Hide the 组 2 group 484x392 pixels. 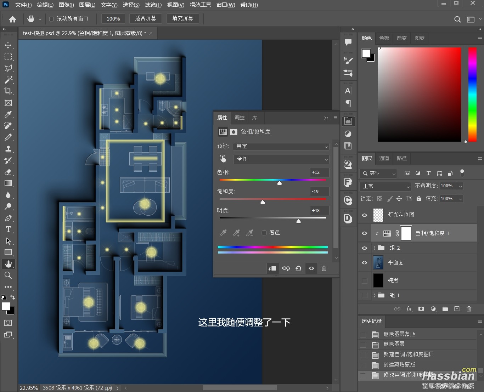click(x=364, y=248)
